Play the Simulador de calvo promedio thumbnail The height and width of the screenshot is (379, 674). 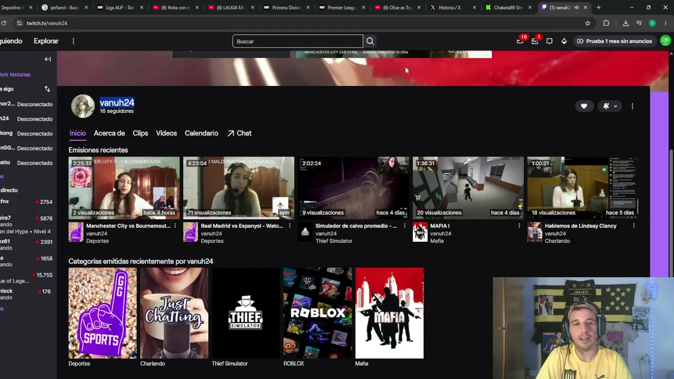353,187
